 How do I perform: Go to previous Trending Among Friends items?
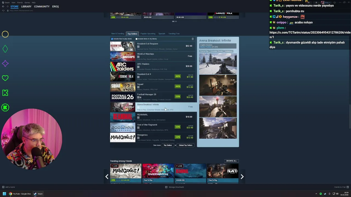pyautogui.click(x=107, y=177)
